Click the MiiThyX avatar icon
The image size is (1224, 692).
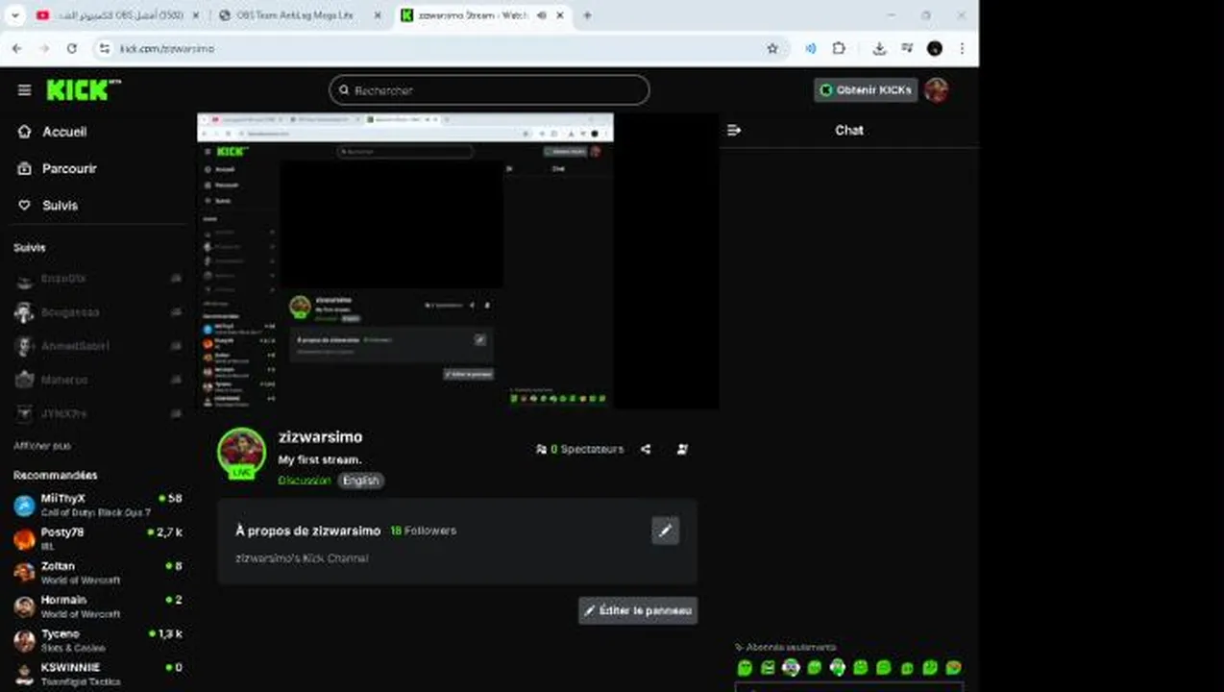24,506
